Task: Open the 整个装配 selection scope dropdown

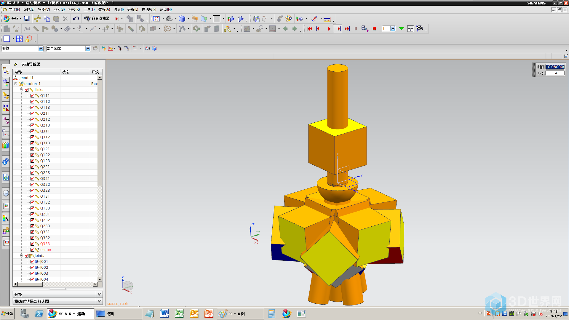Action: [x=88, y=48]
